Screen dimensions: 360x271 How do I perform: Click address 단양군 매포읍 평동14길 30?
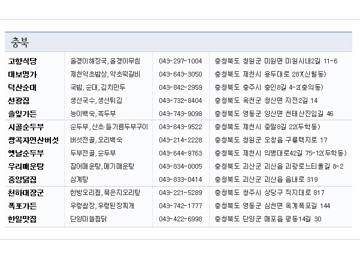pyautogui.click(x=268, y=219)
